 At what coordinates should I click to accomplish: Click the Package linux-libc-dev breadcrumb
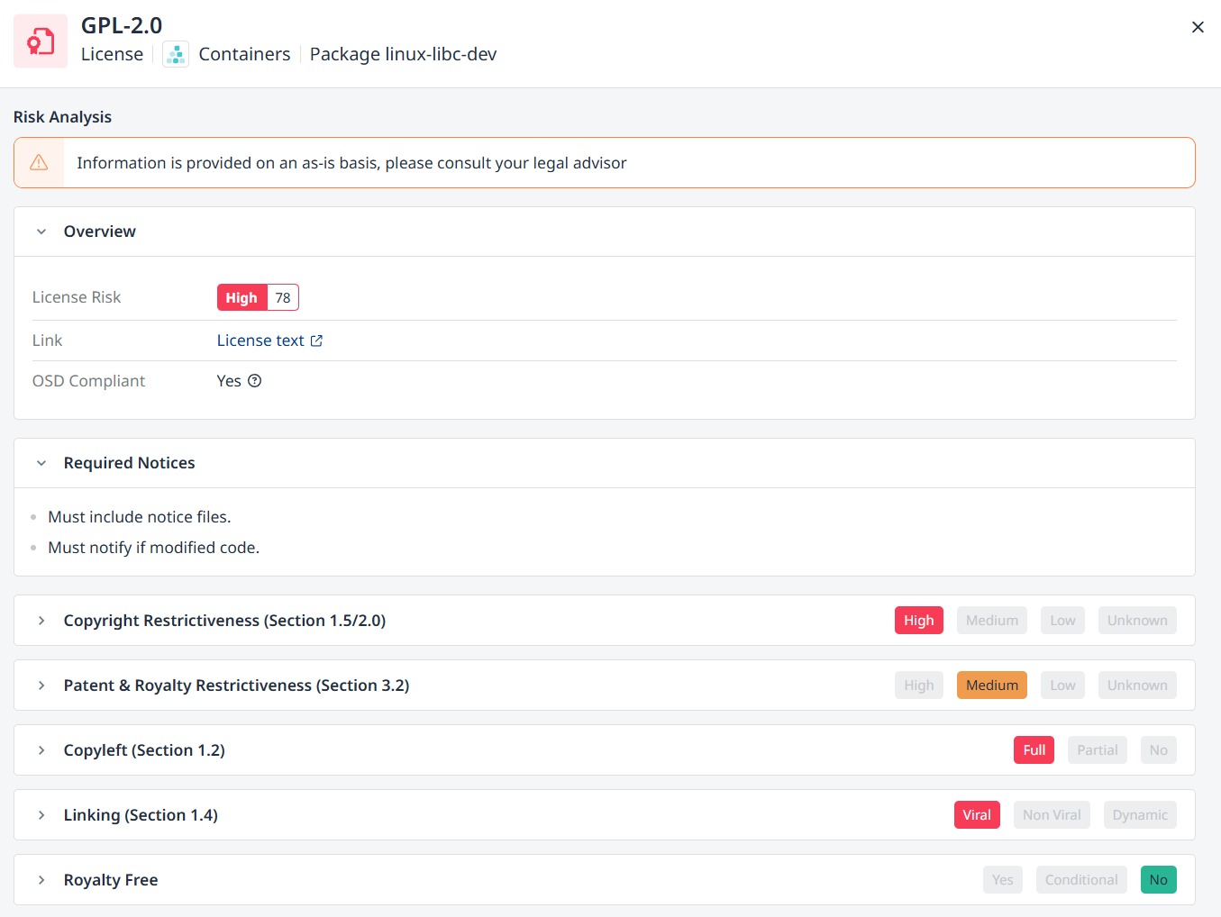[403, 55]
